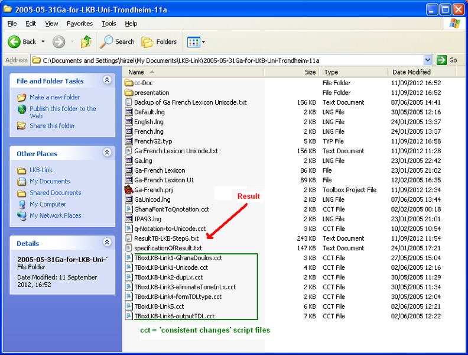Sort by the Name column header
468x355 pixels.
click(193, 72)
